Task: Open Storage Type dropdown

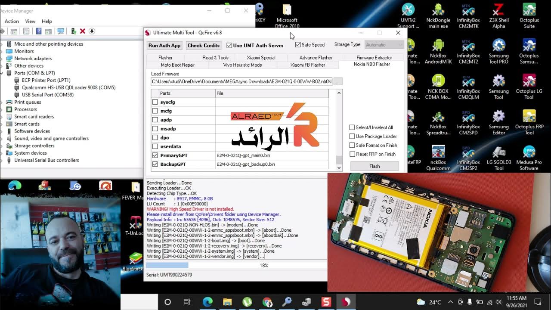Action: [x=384, y=45]
